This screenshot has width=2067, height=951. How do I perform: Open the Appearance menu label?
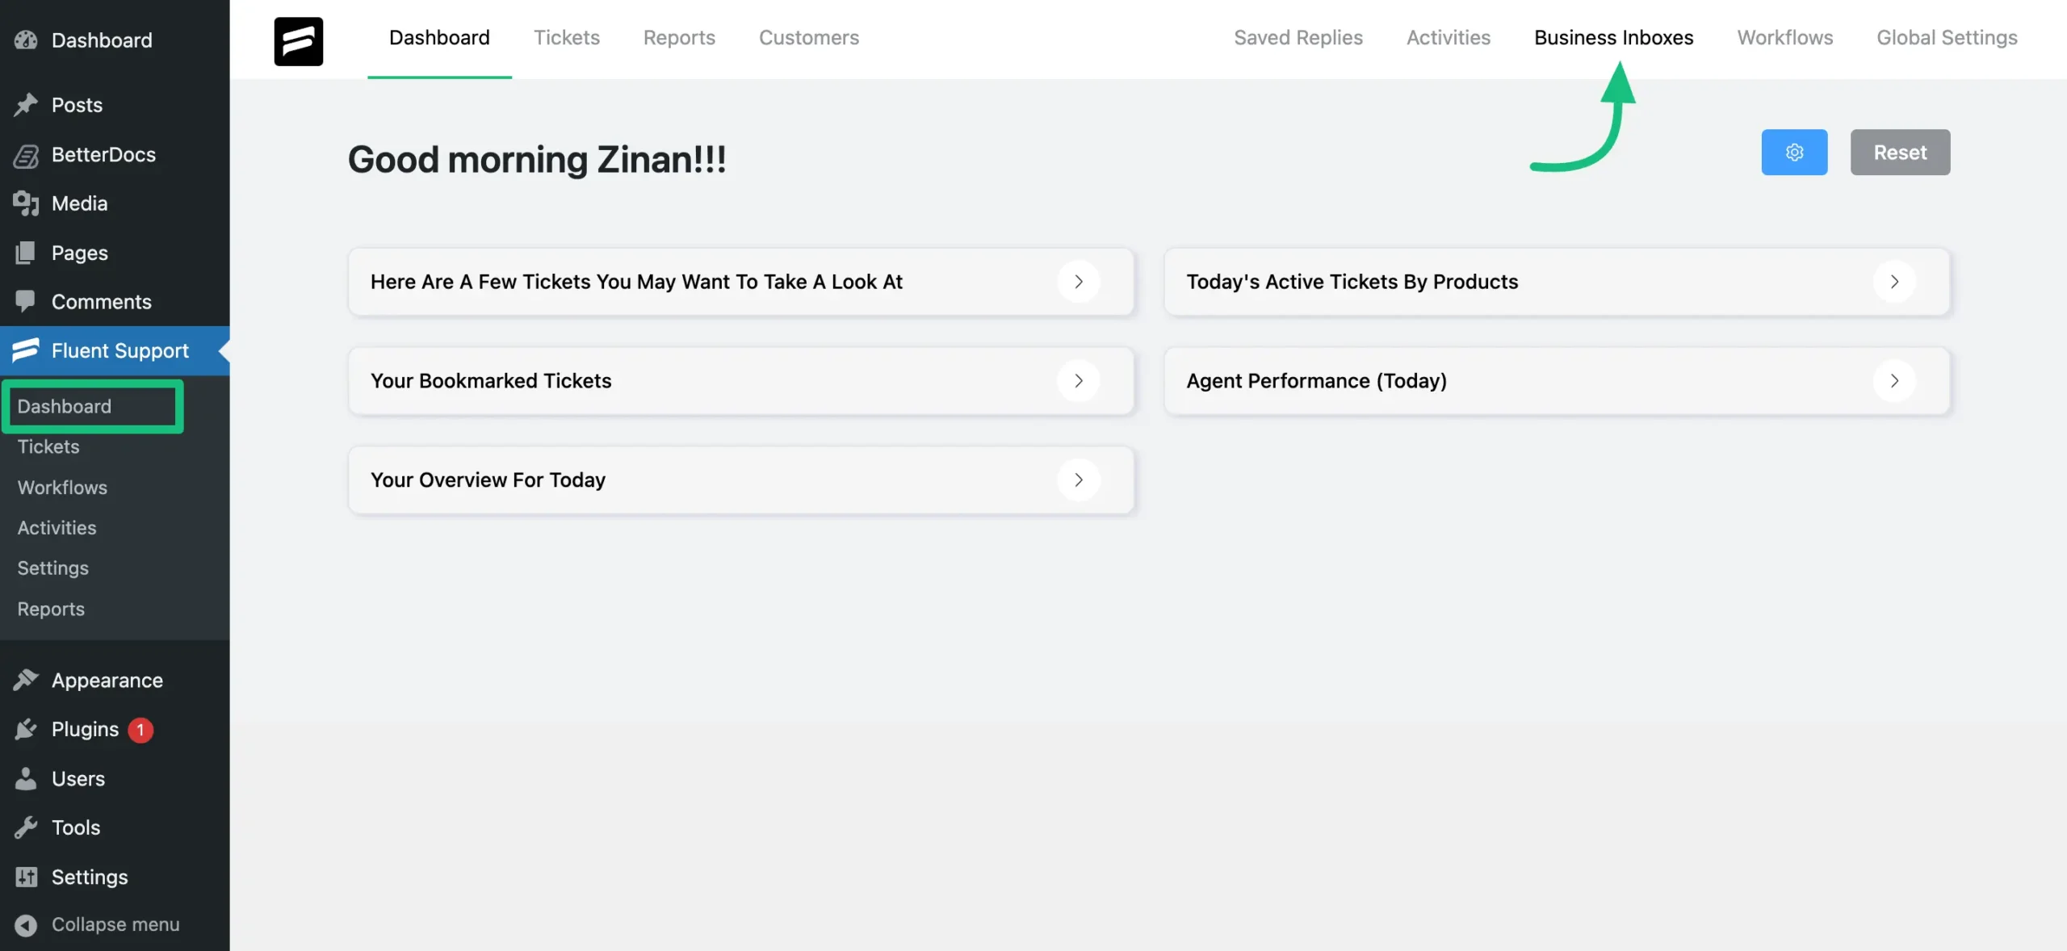(107, 680)
